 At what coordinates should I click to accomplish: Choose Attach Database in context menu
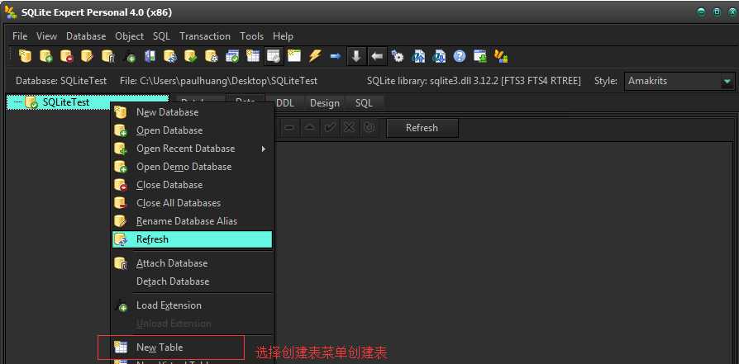[193, 263]
